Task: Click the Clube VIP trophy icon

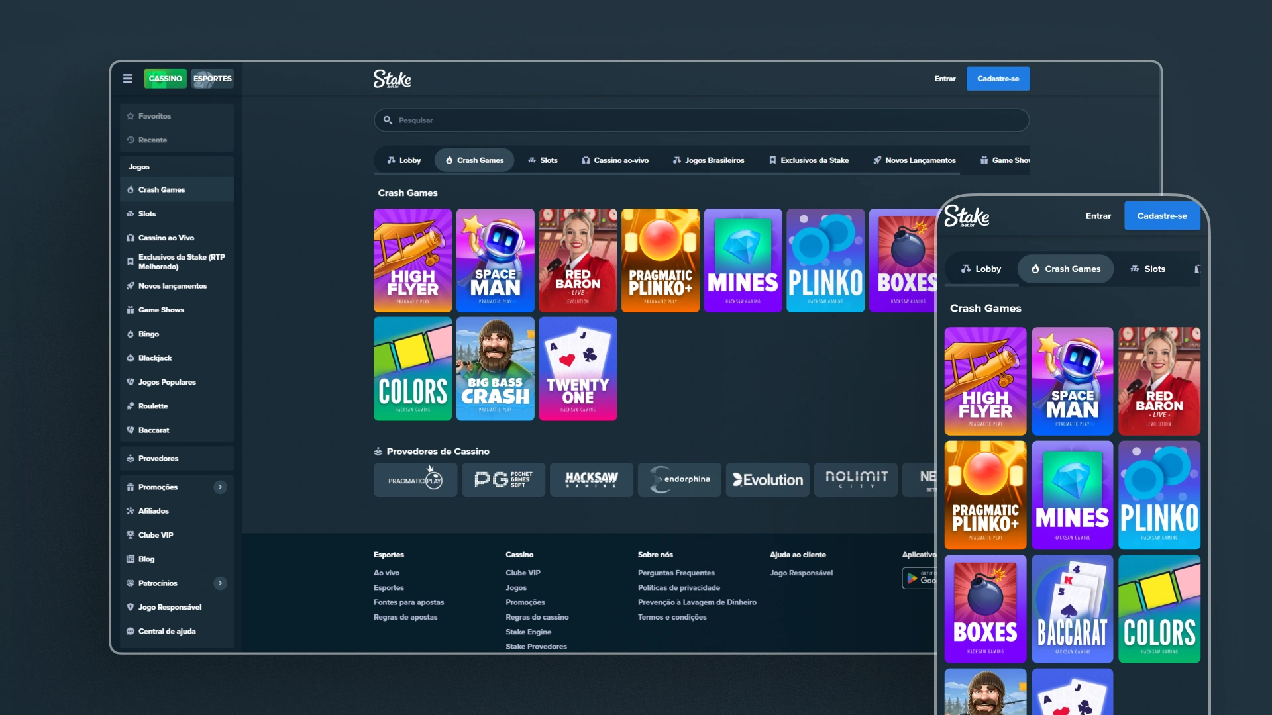Action: tap(131, 535)
